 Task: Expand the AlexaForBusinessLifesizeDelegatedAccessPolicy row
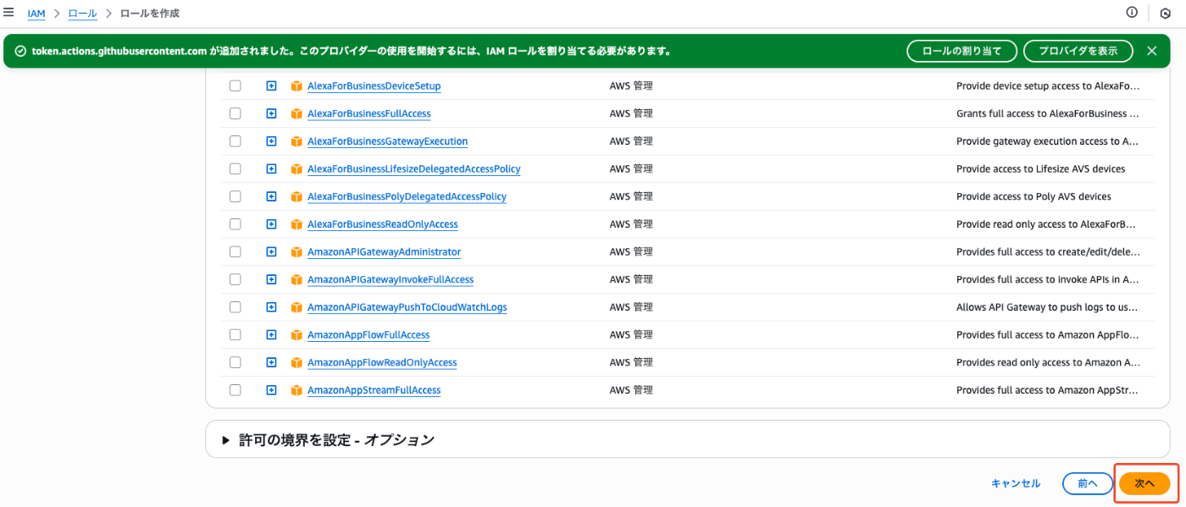271,168
